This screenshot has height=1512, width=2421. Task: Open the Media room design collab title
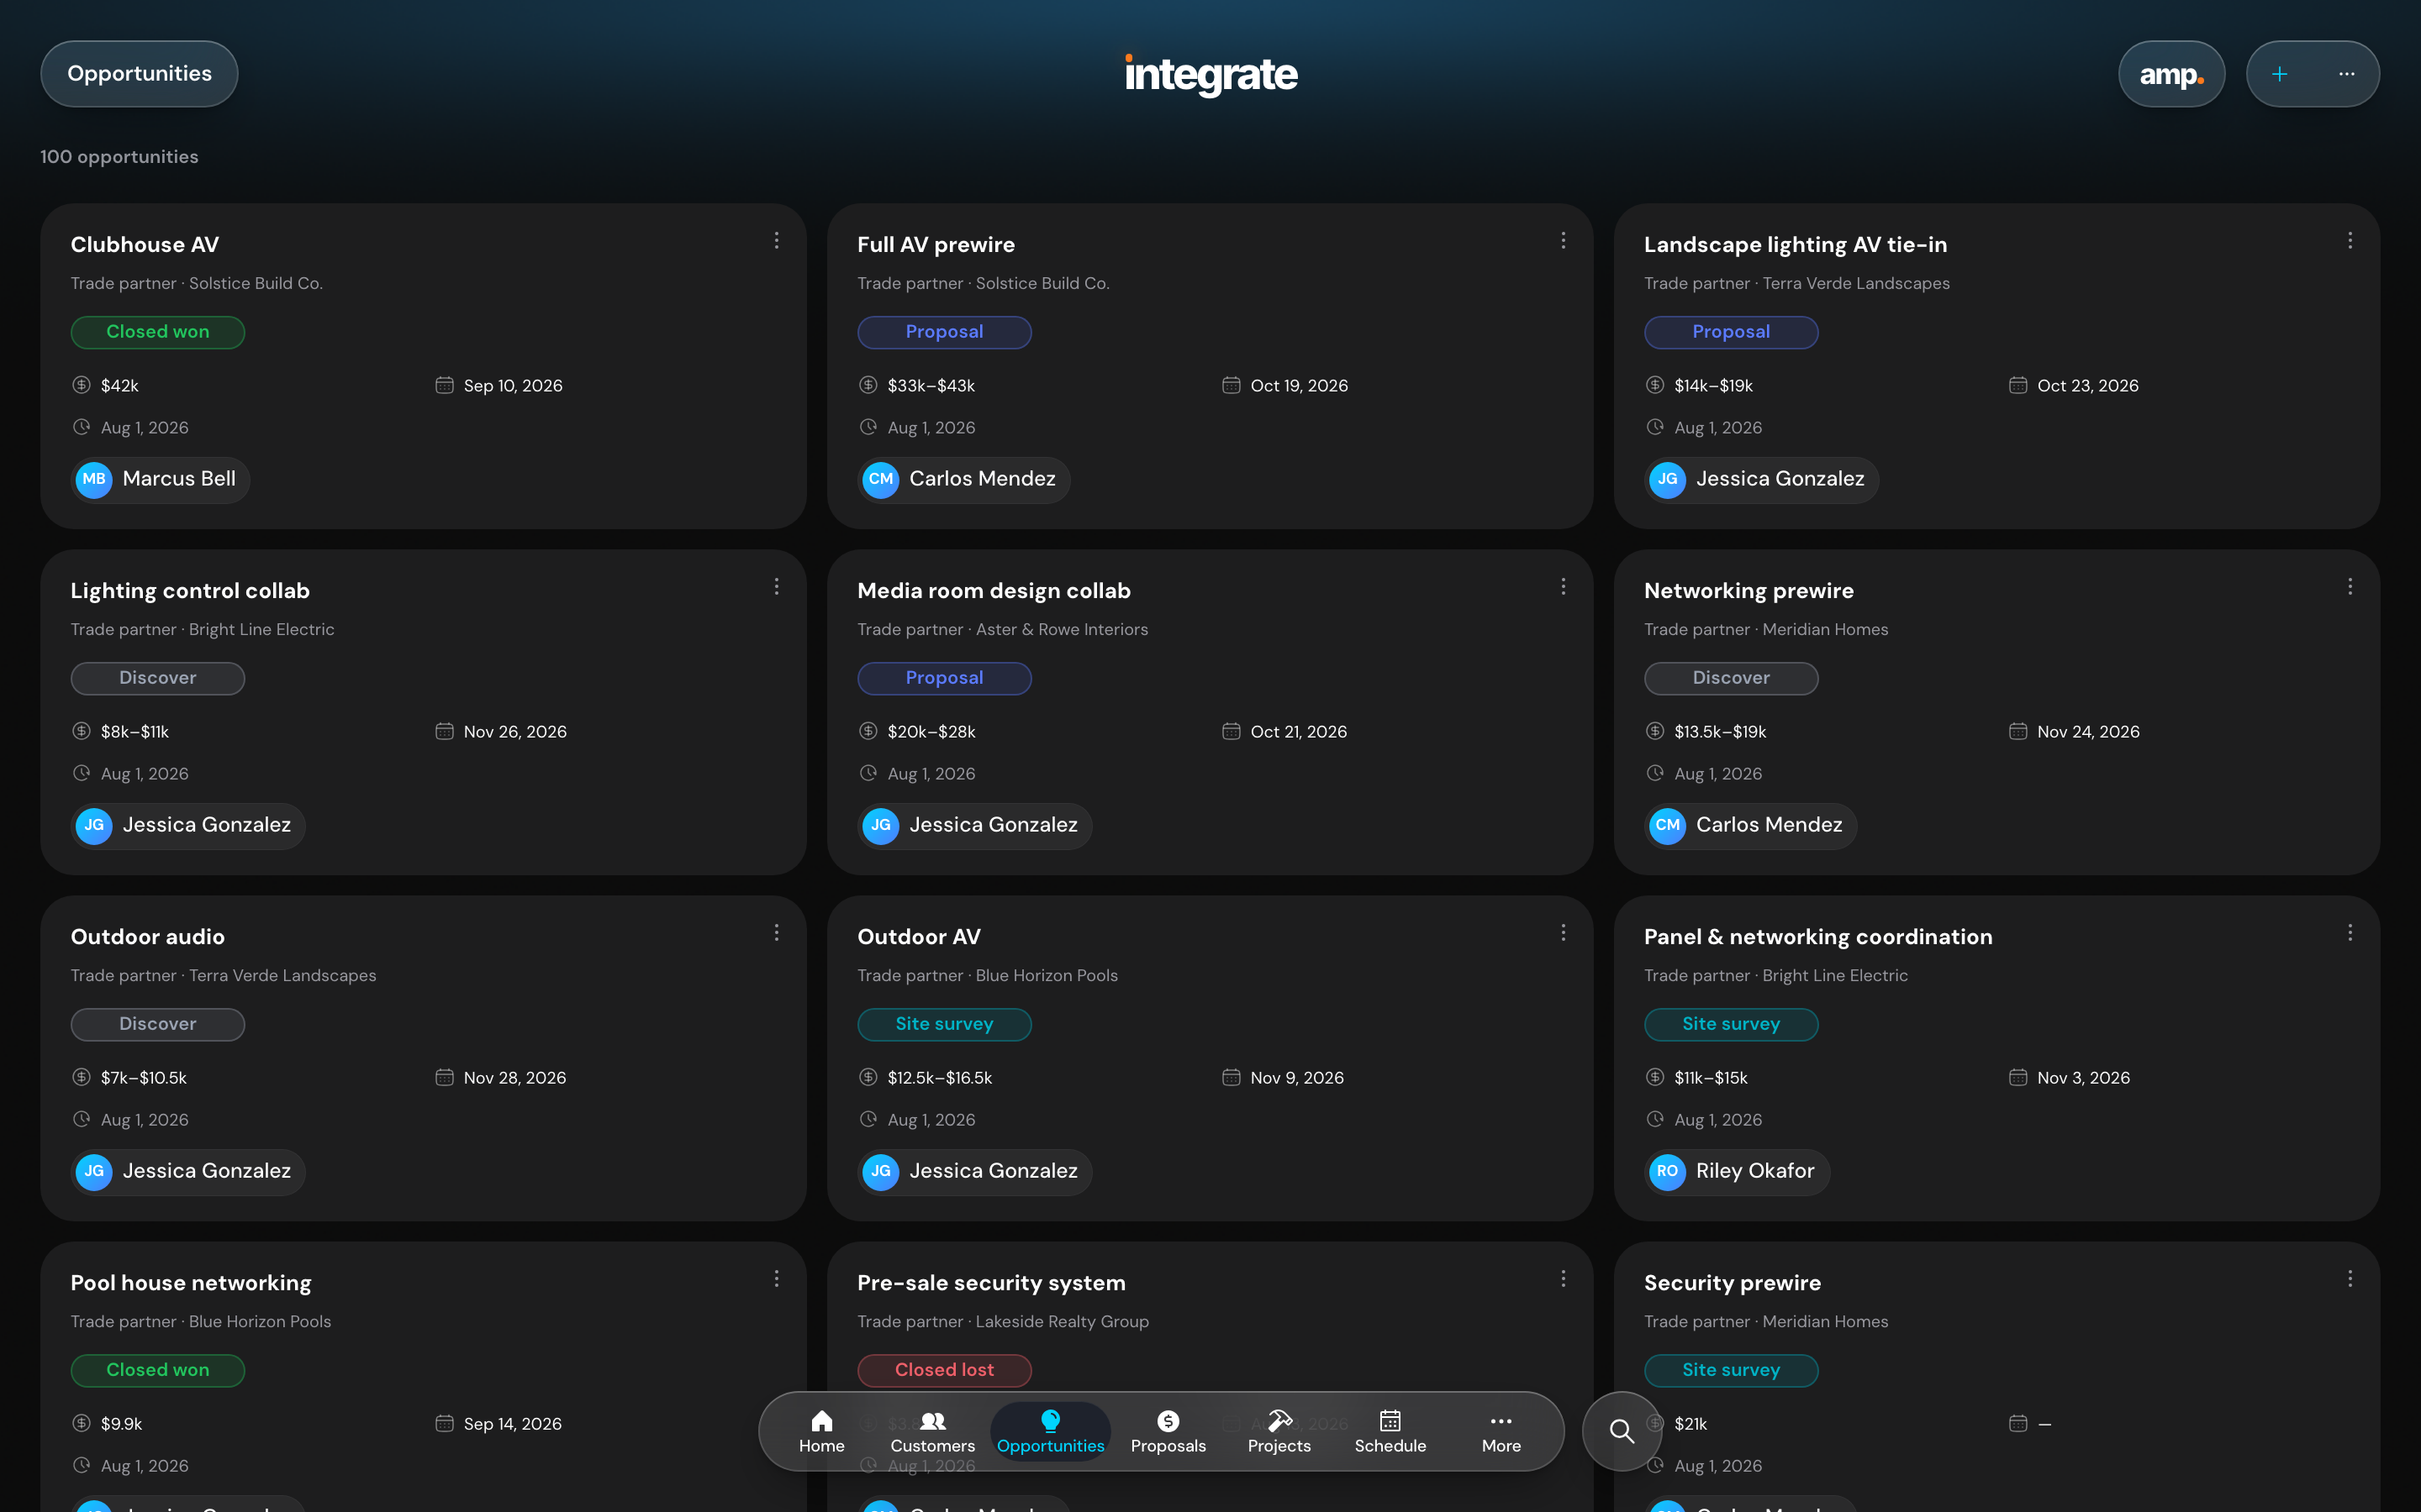(994, 591)
